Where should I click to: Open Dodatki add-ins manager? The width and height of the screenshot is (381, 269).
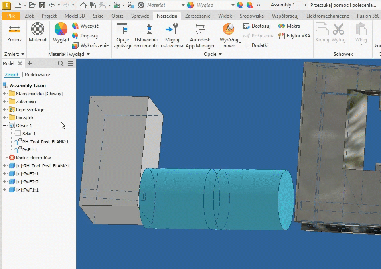pos(256,45)
